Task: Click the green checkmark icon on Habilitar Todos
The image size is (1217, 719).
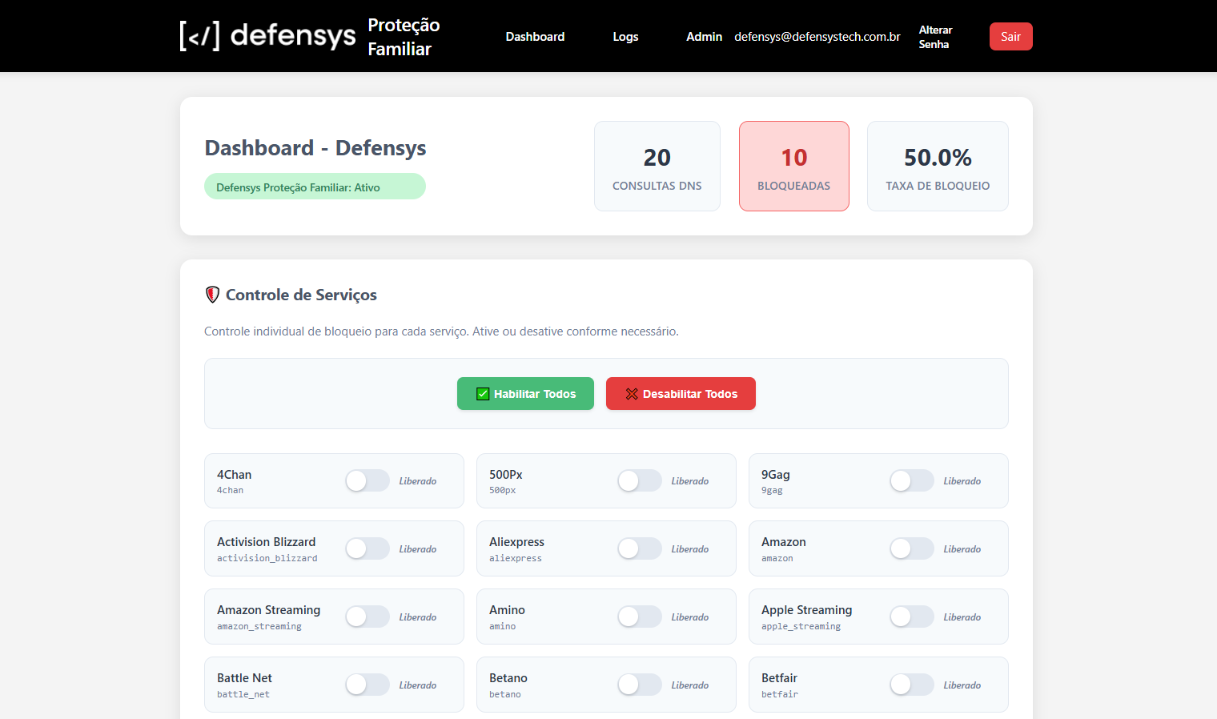Action: tap(483, 394)
